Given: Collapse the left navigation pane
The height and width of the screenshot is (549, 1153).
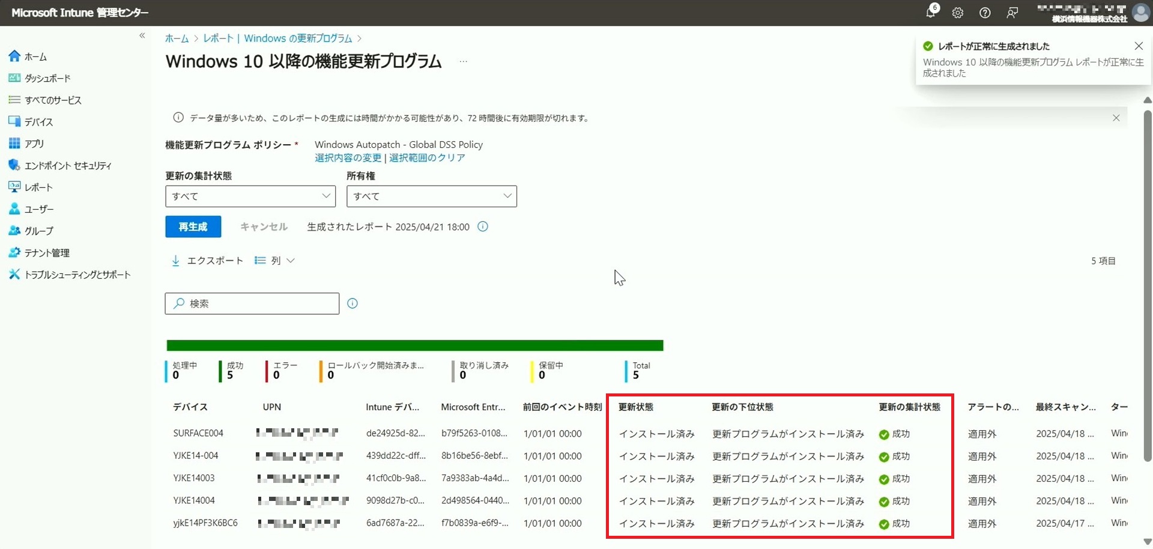Looking at the screenshot, I should pyautogui.click(x=142, y=35).
